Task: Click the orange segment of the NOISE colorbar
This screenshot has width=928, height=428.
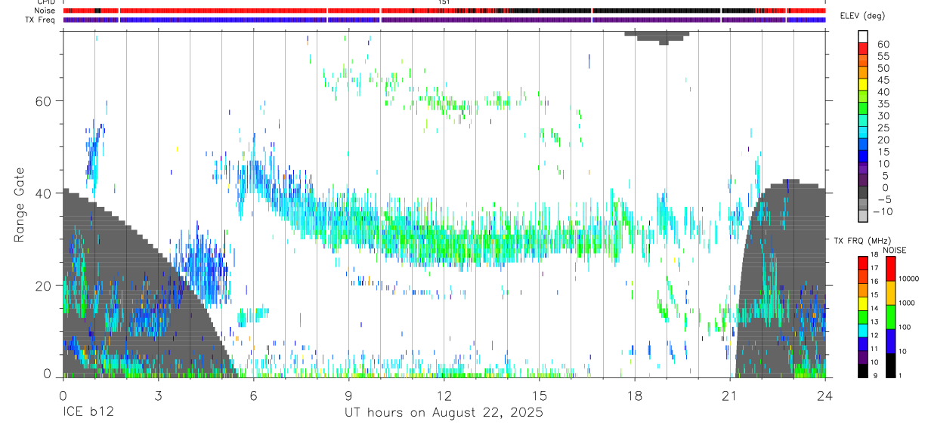Action: click(x=891, y=292)
